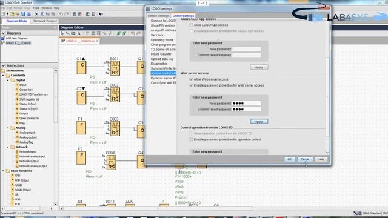The image size is (388, 218).
Task: Click the LOGO! to PC upload icon
Action: 93,14
